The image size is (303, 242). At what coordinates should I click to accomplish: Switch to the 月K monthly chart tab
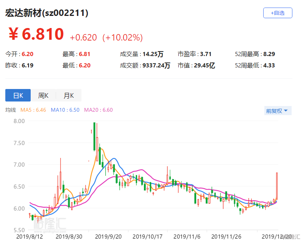coord(69,95)
